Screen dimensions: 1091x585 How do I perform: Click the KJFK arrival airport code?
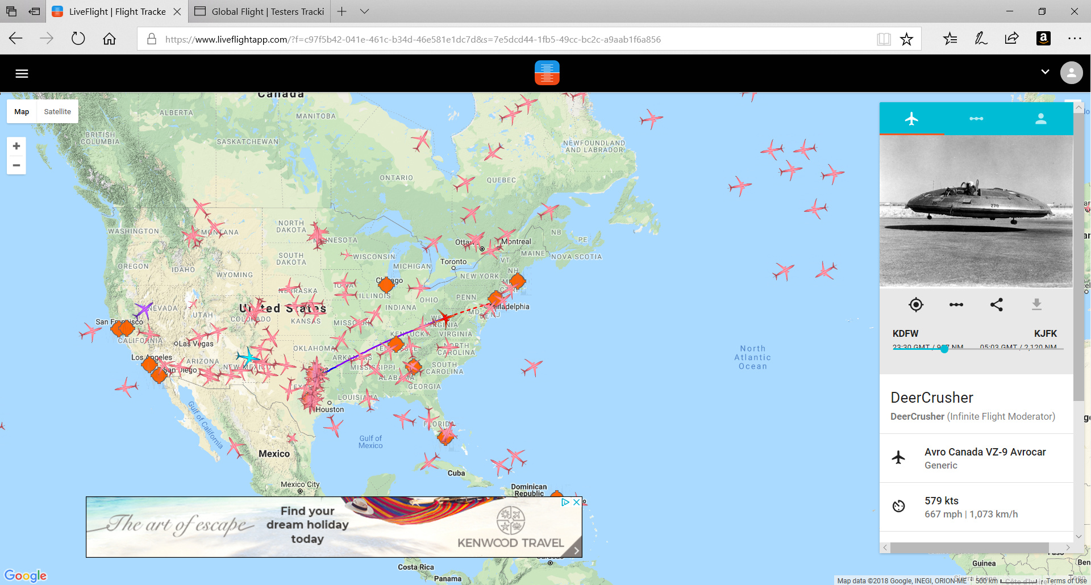1046,333
